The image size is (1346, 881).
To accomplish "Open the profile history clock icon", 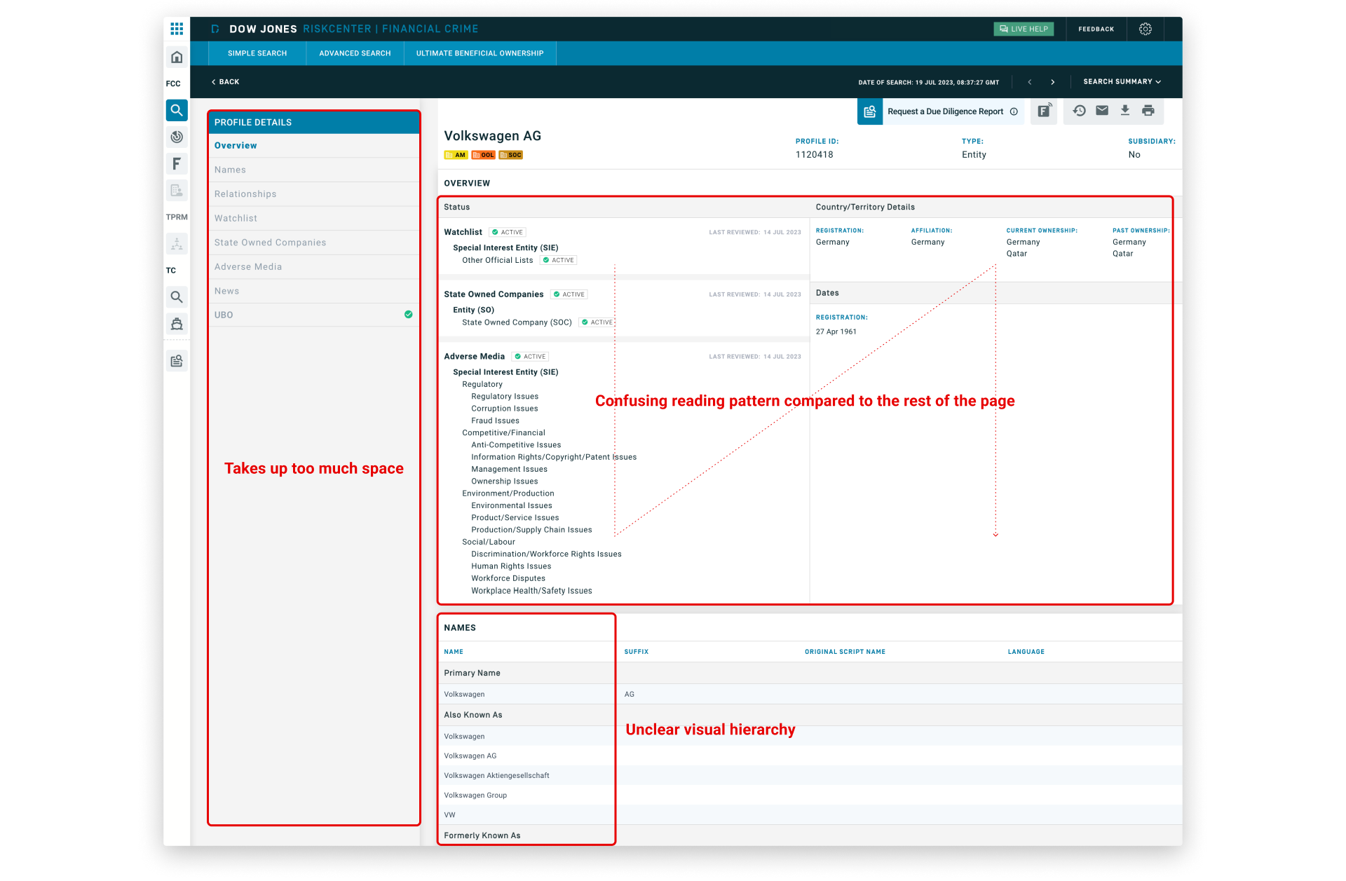I will click(1080, 111).
